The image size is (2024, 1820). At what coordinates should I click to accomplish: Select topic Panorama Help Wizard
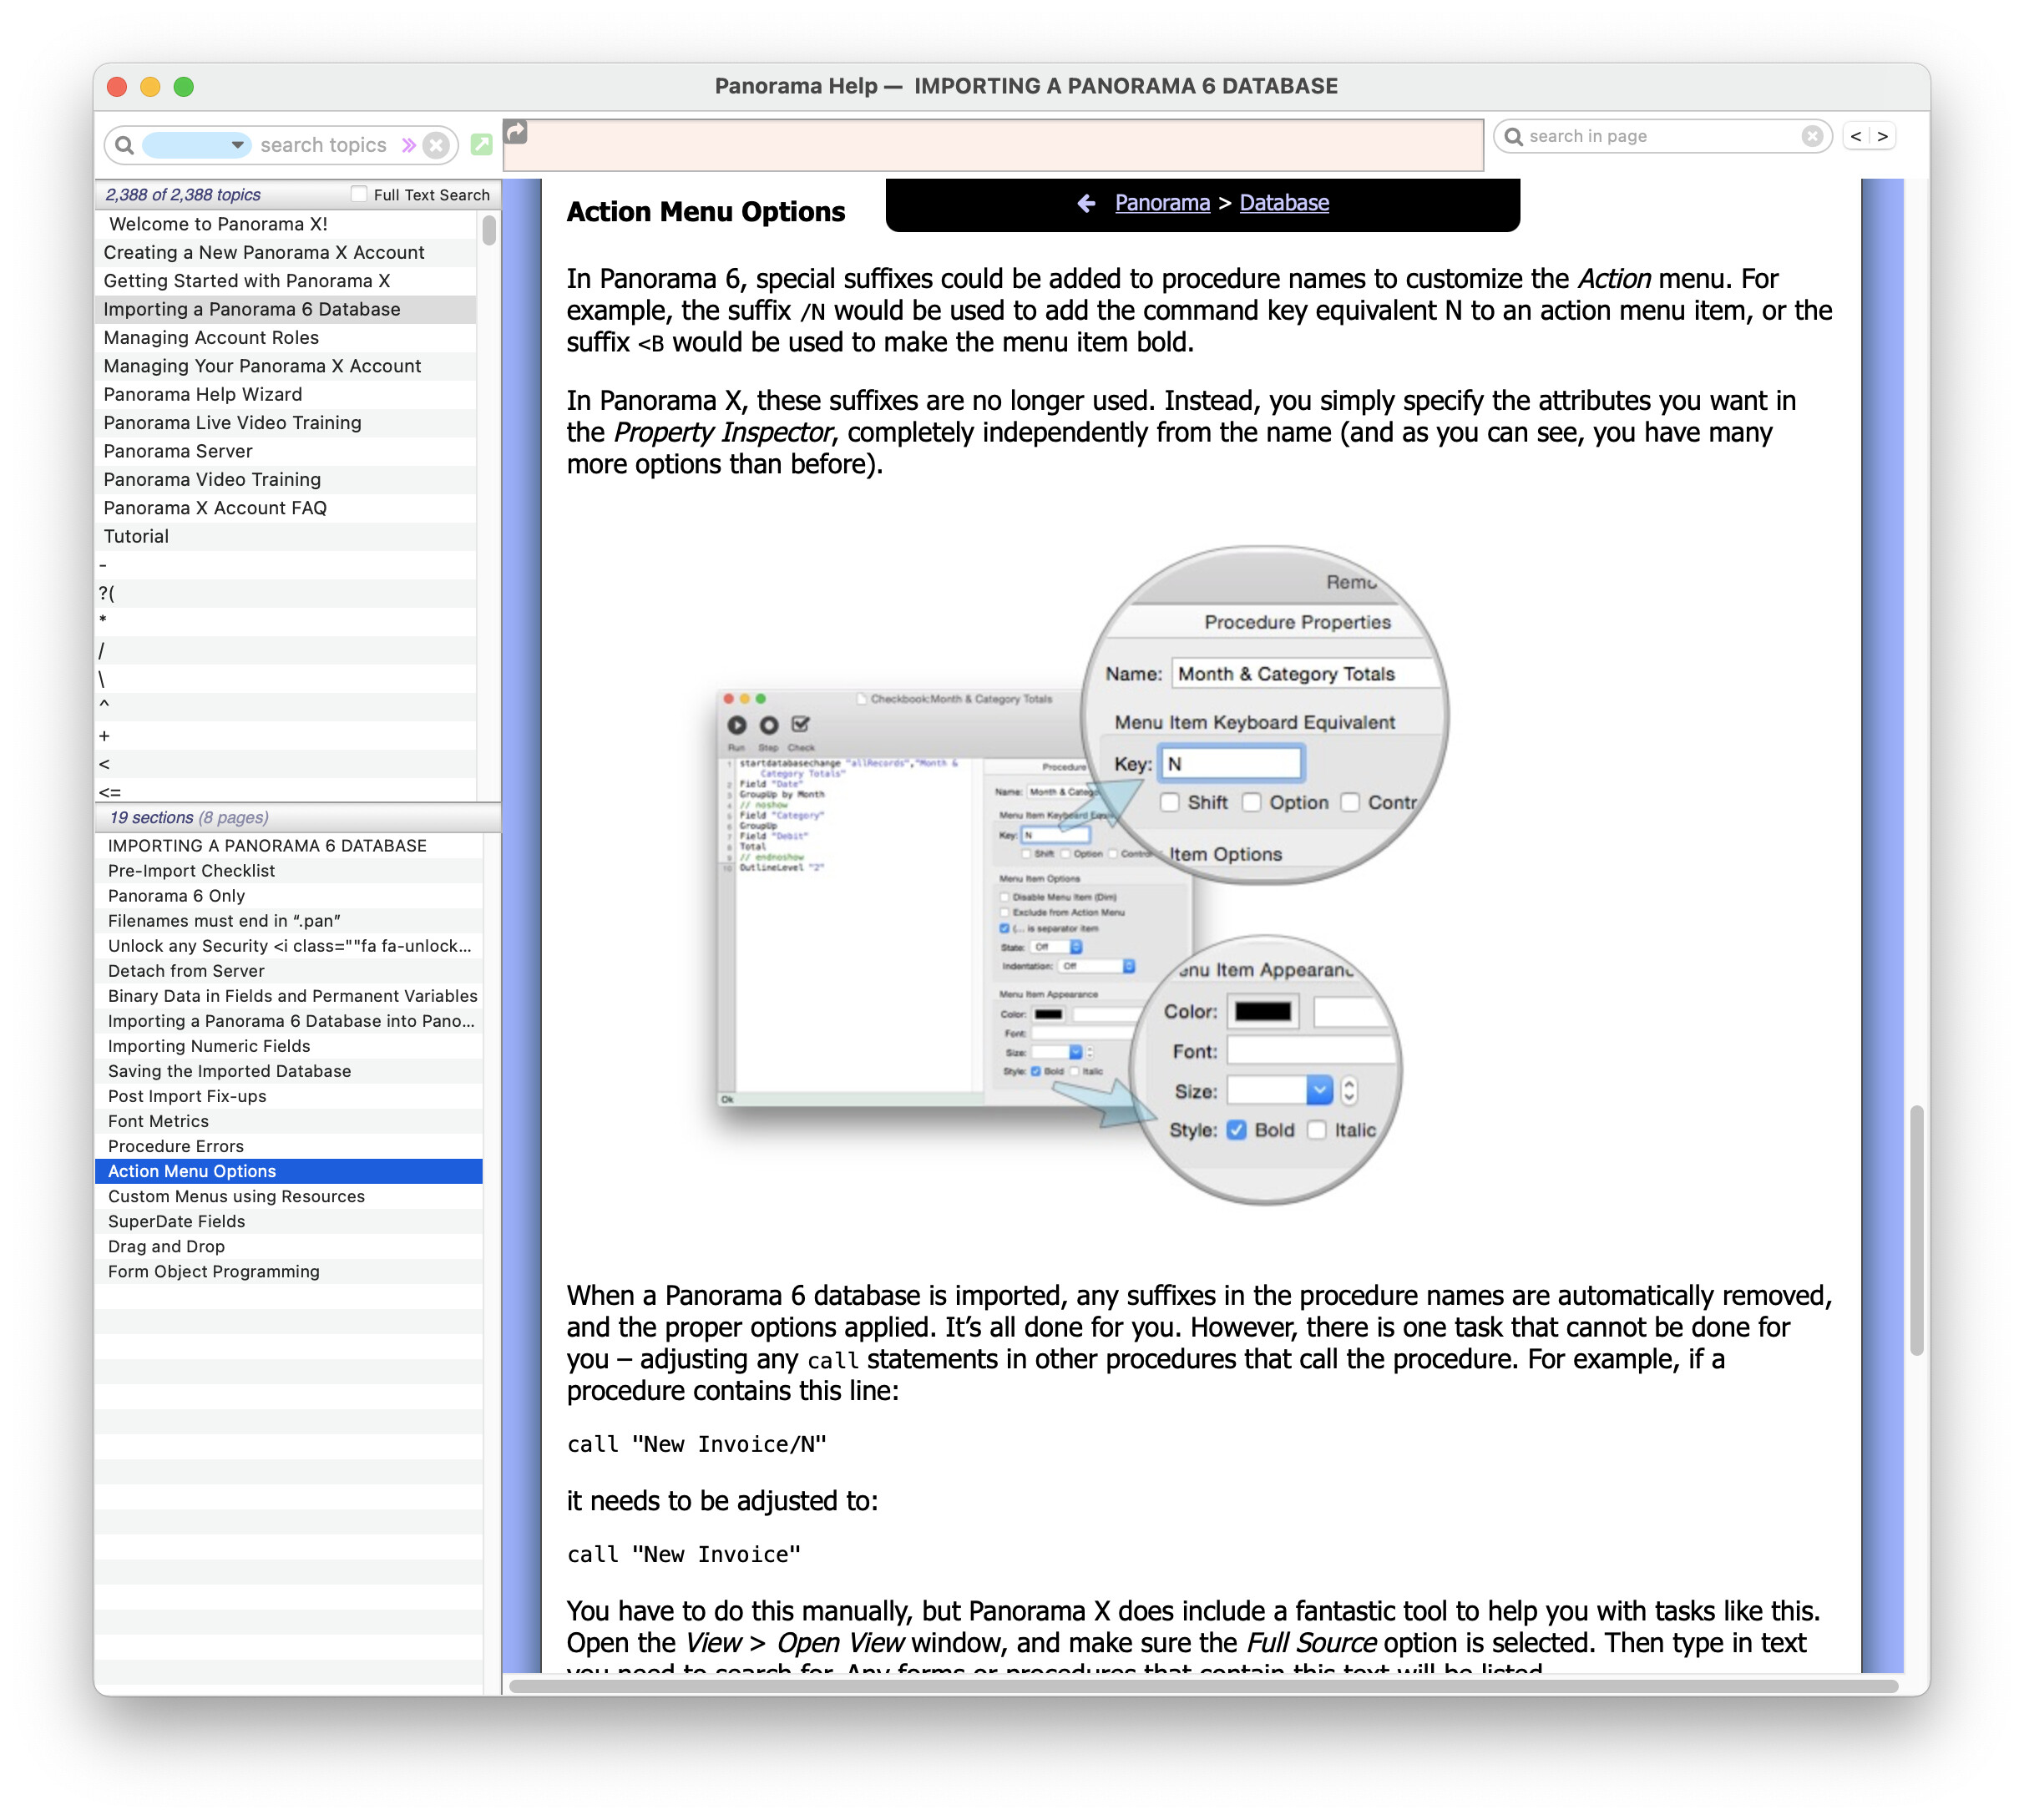(286, 394)
